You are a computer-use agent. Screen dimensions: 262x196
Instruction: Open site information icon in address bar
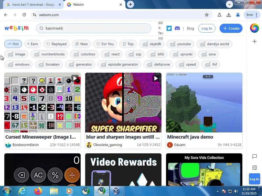coord(35,15)
